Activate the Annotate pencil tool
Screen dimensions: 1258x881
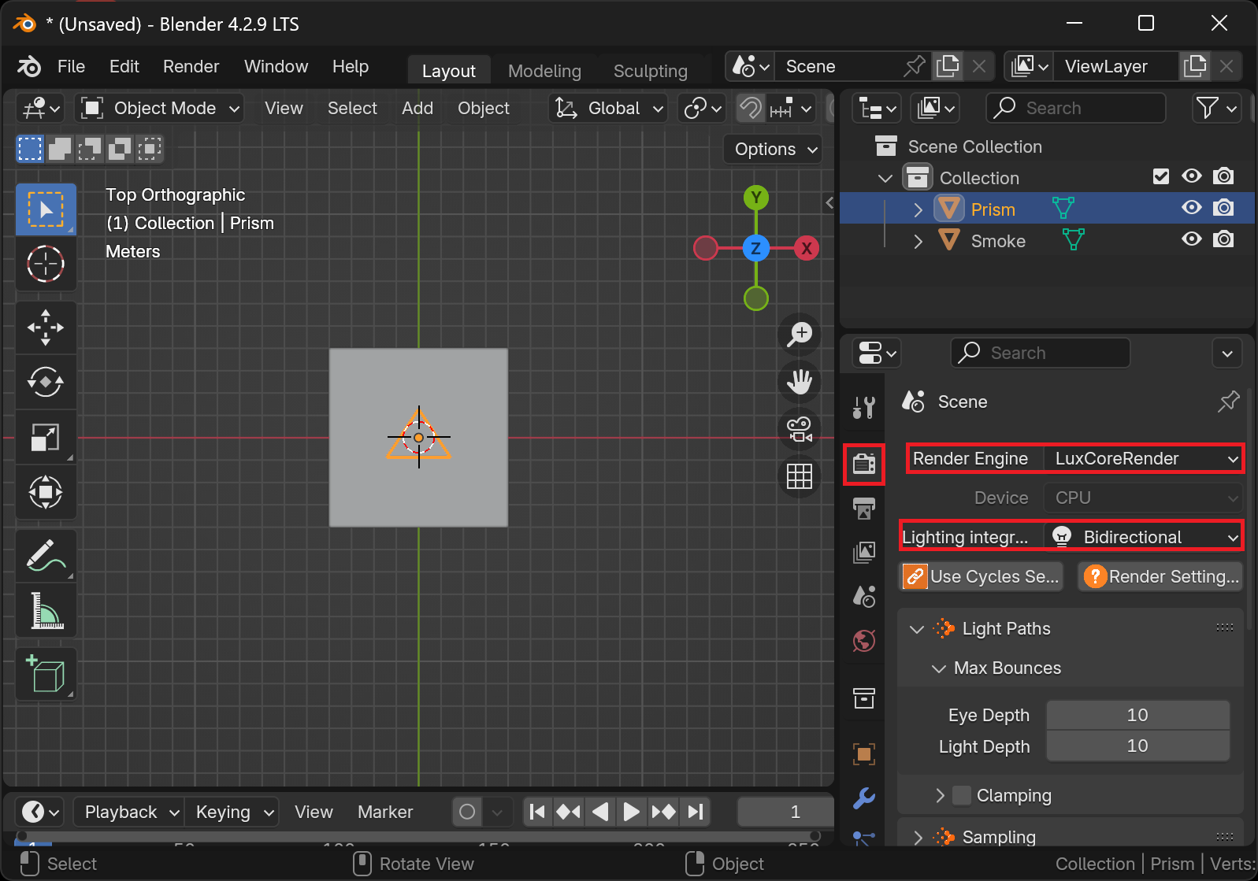(46, 556)
